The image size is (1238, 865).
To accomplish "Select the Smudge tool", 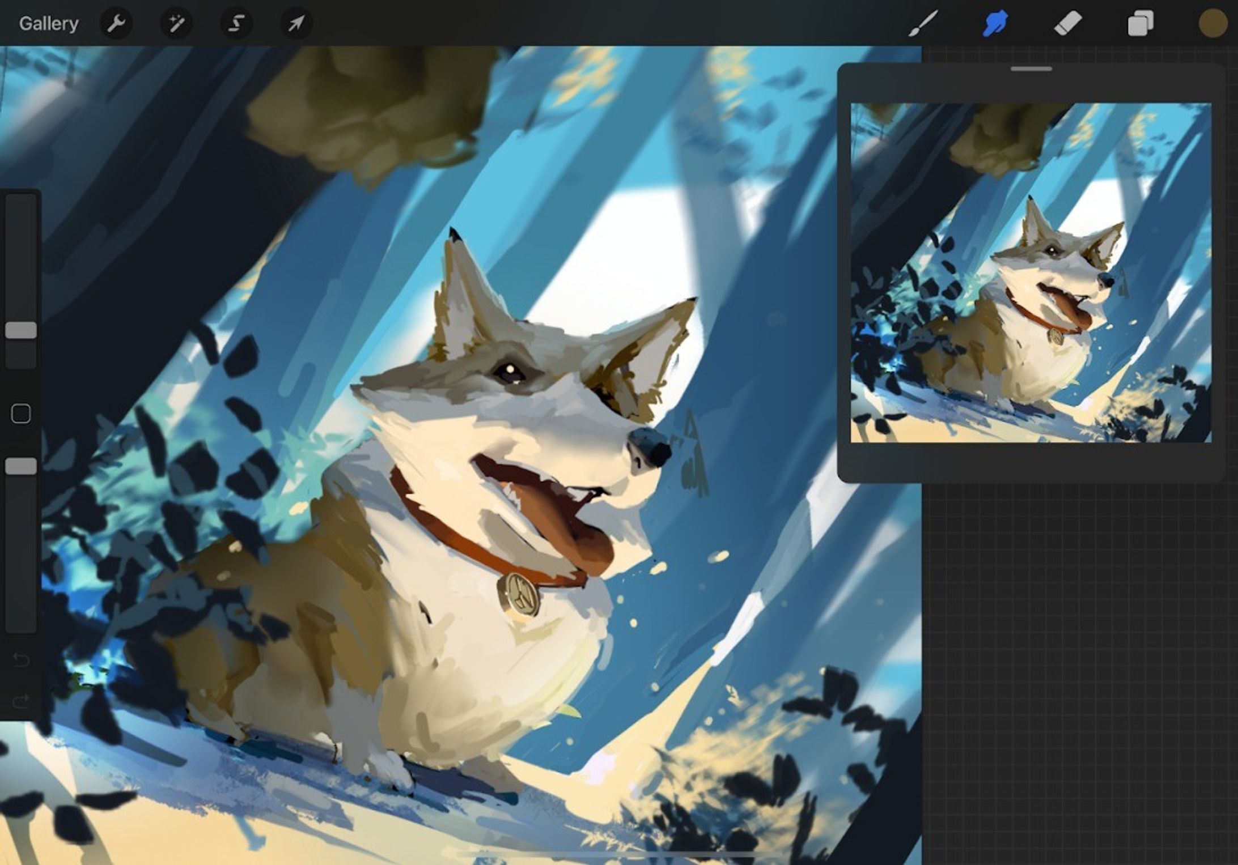I will coord(995,24).
